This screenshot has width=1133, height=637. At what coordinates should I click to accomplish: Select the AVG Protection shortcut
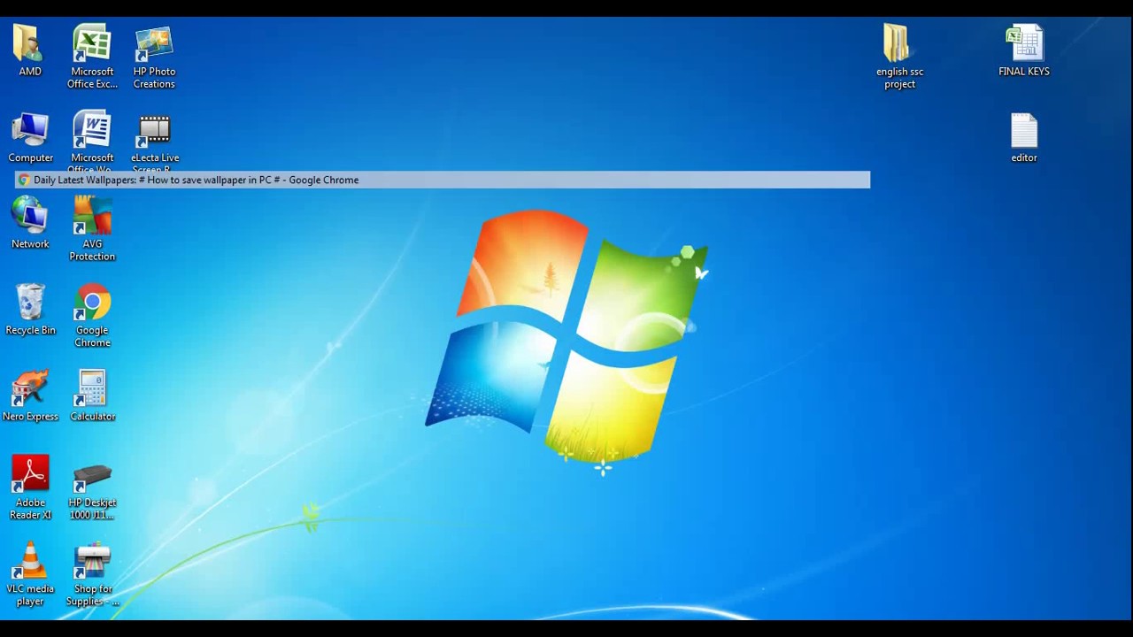tap(92, 228)
